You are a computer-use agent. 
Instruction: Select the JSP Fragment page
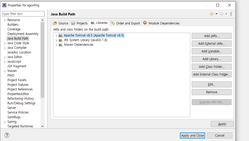click(17, 66)
